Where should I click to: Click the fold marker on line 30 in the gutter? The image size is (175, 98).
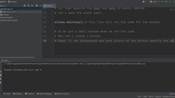click(53, 41)
